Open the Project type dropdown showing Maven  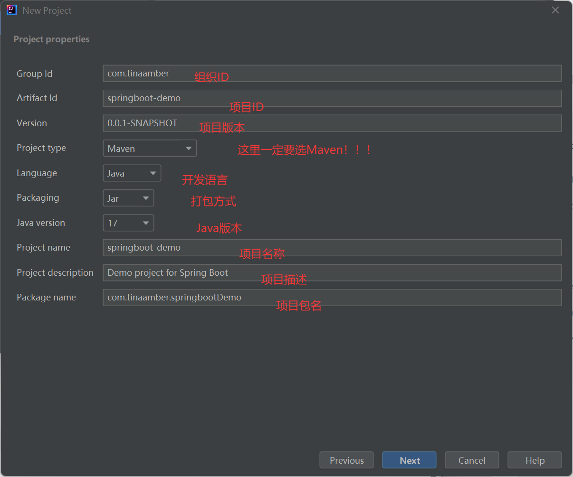point(150,148)
